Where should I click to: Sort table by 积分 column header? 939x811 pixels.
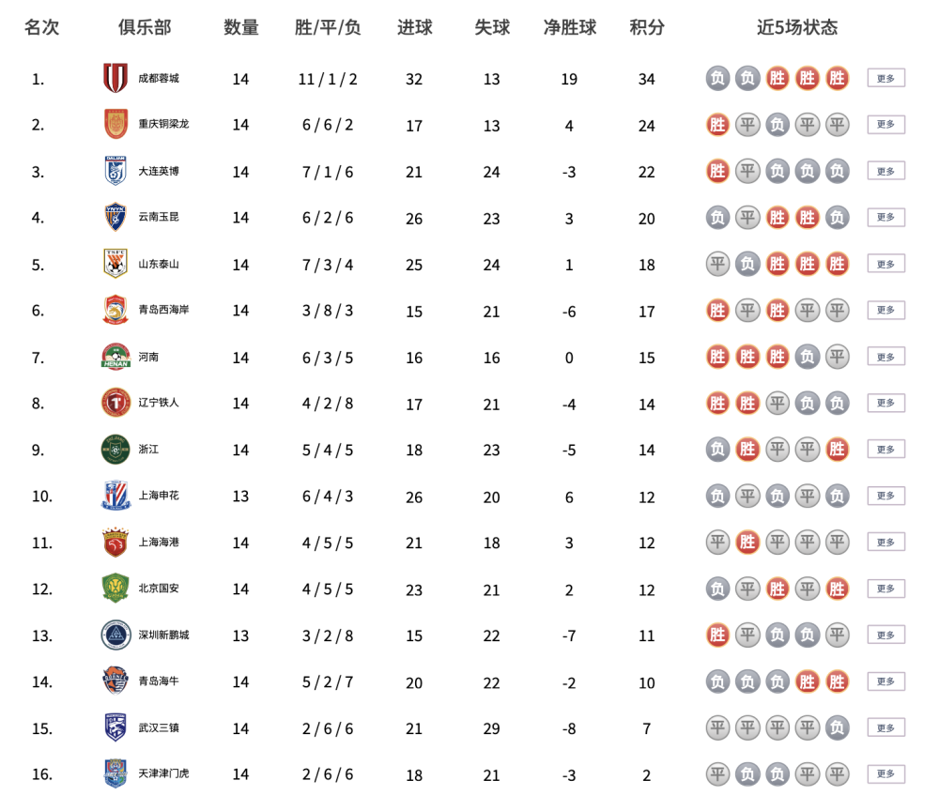coord(647,27)
